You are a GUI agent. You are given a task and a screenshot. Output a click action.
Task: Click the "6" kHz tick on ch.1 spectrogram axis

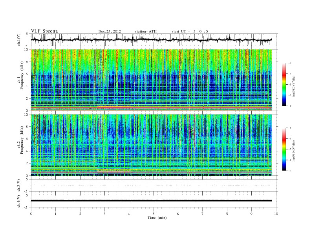27,74
